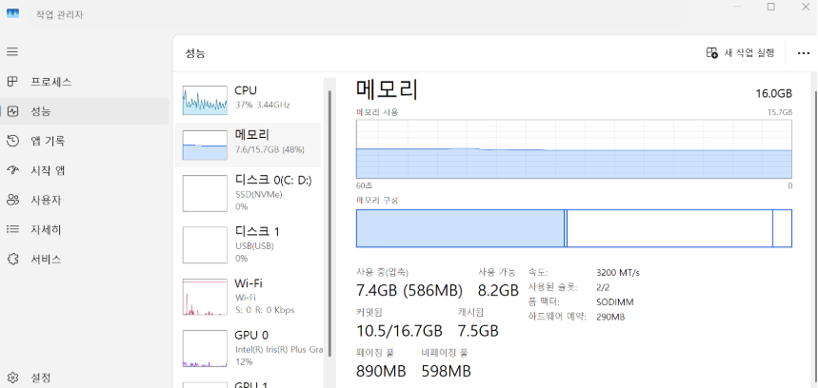This screenshot has height=388, width=818.
Task: Click the 7.4GB (586MB) in-use value
Action: click(409, 291)
